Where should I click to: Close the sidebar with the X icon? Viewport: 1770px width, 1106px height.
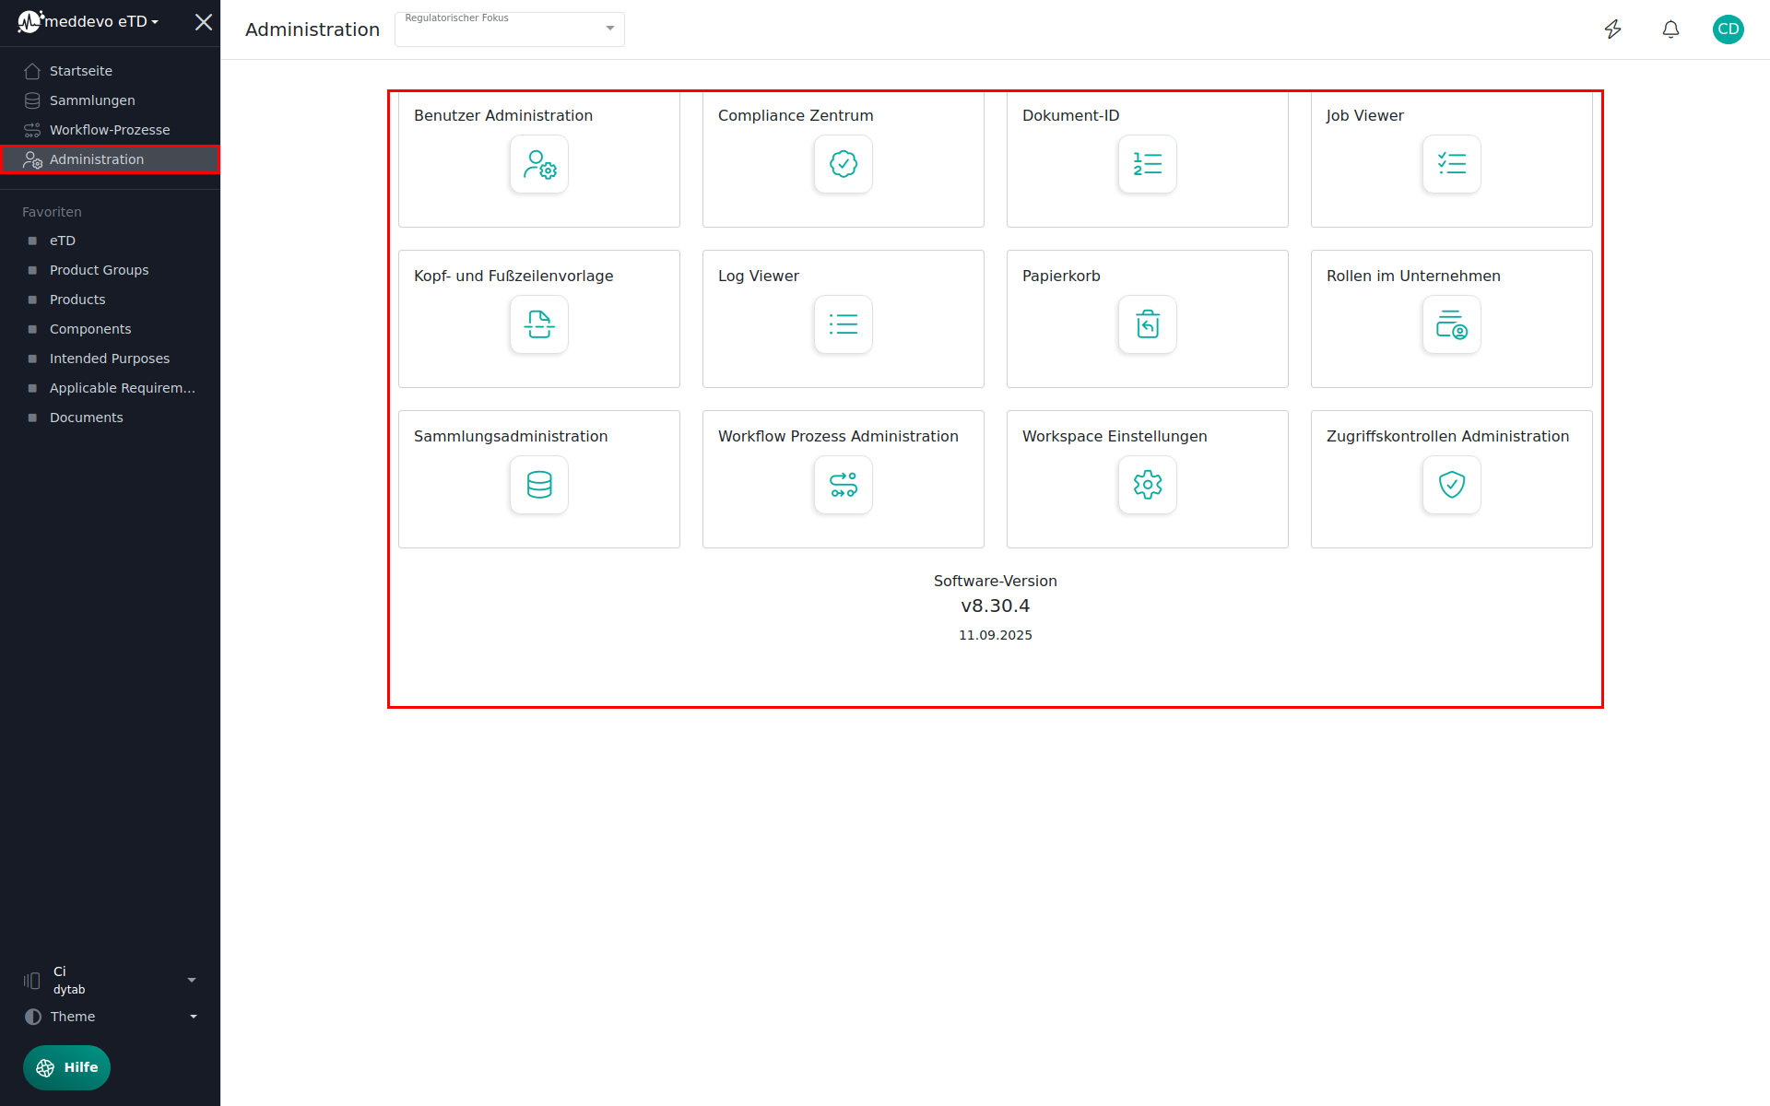pos(204,22)
